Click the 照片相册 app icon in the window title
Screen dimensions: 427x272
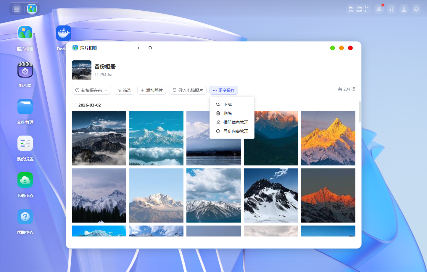[75, 48]
